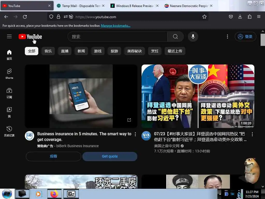Viewport: 265px width, 199px height.
Task: Open the 环京二手房 video thumbnail
Action: click(81, 182)
